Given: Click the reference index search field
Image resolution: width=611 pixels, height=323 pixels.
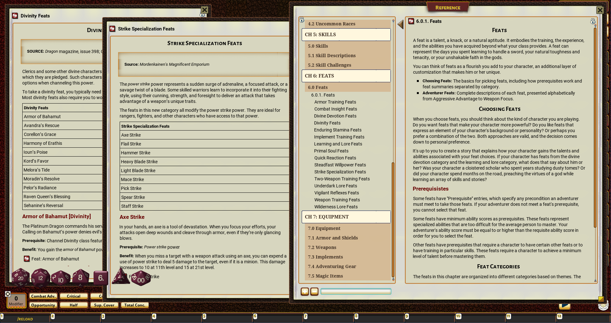Looking at the screenshot, I should pyautogui.click(x=355, y=292).
